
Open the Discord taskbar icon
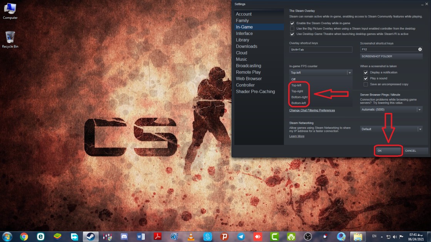tap(124, 237)
